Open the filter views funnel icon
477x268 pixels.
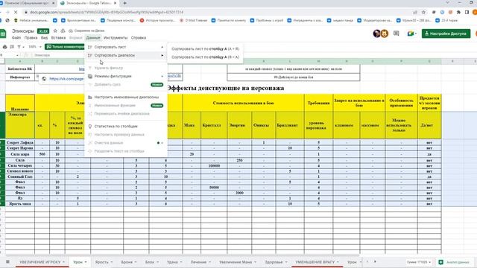tap(19, 47)
